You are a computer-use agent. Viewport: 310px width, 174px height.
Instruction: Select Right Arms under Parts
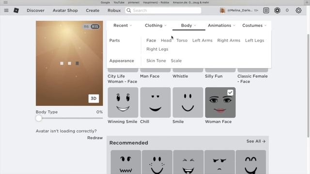point(229,41)
